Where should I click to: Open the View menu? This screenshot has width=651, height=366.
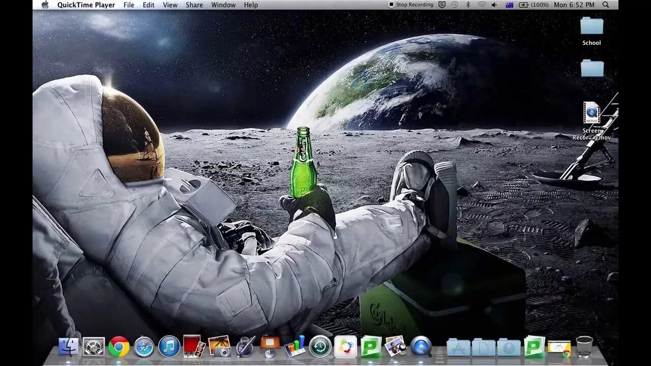tap(170, 5)
